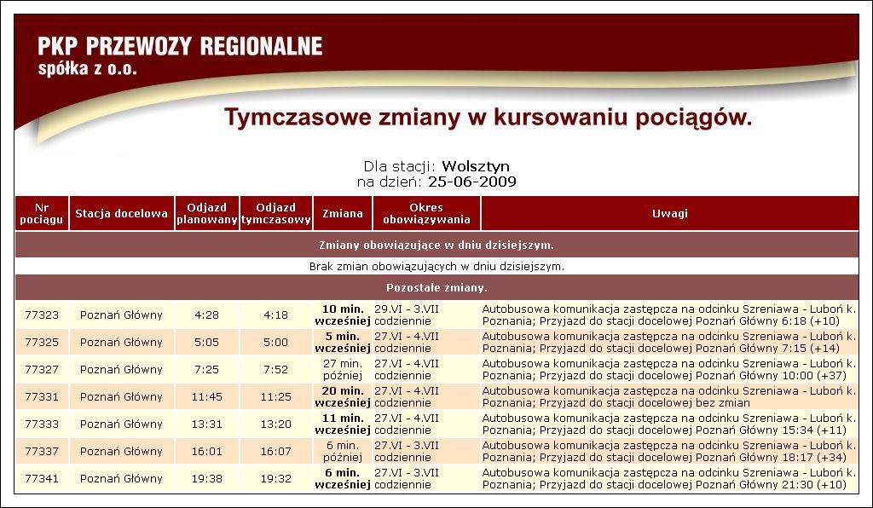873x508 pixels.
Task: Click the '20 min. wcześniej' change cell
Action: [x=343, y=396]
